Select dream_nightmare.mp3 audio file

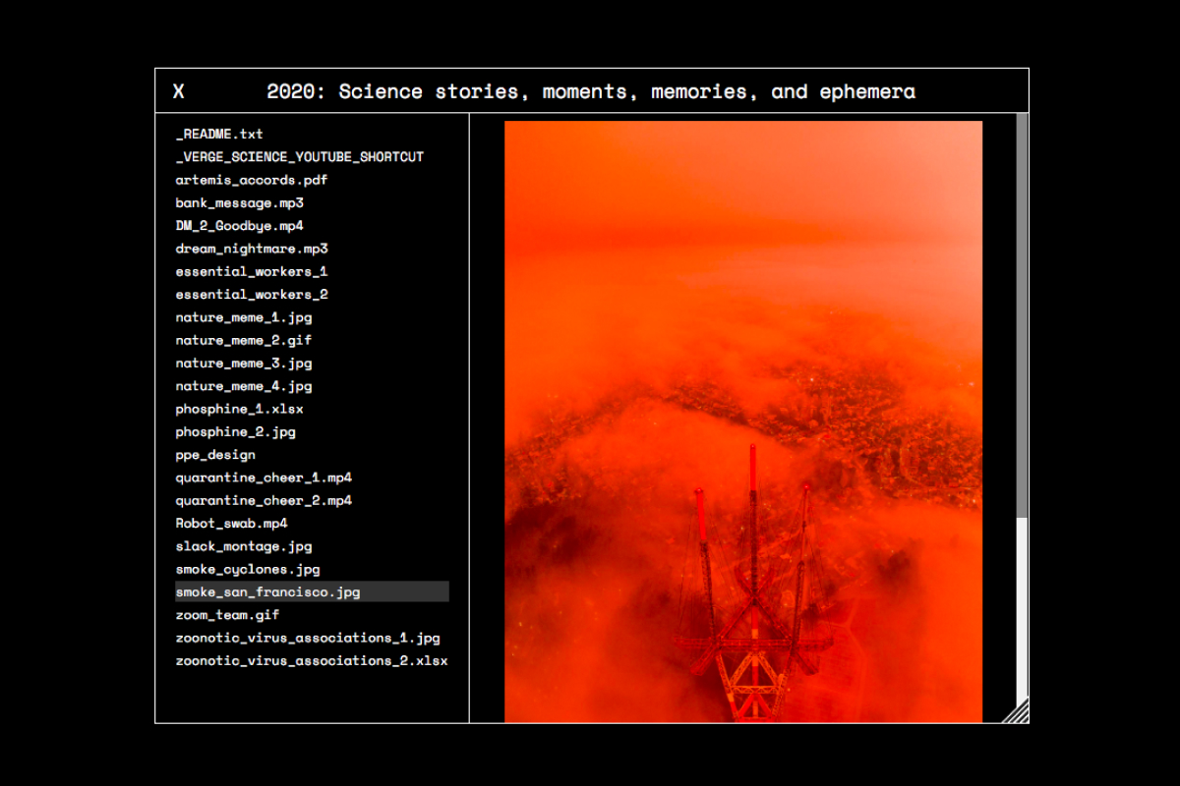point(251,249)
